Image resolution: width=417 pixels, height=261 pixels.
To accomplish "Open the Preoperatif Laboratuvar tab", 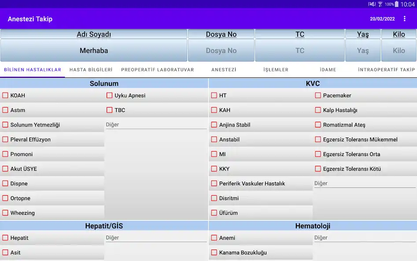I will click(157, 70).
